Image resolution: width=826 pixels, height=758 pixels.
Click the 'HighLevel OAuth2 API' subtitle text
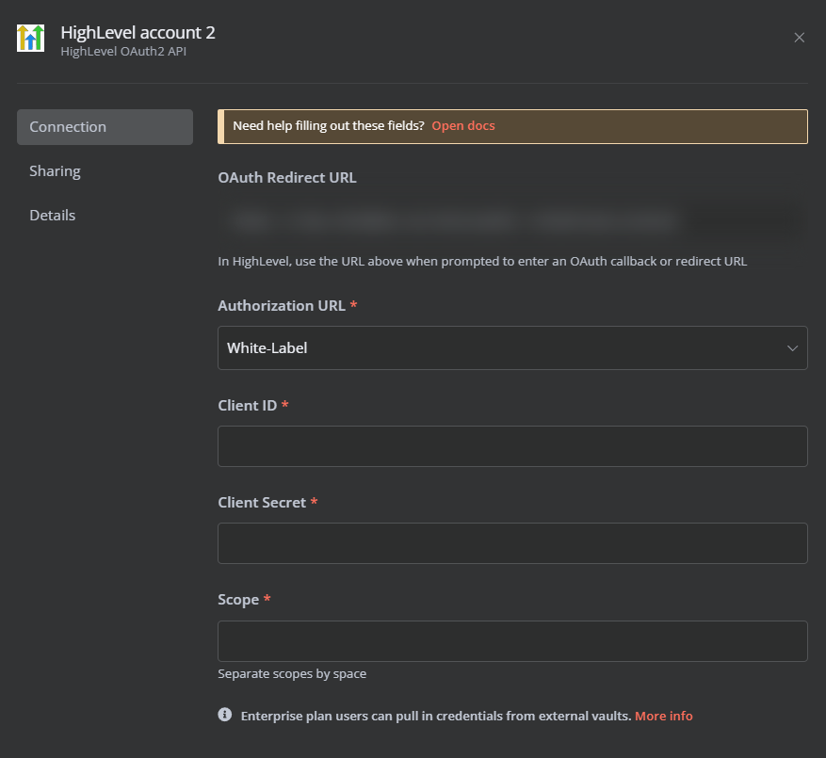tap(123, 52)
